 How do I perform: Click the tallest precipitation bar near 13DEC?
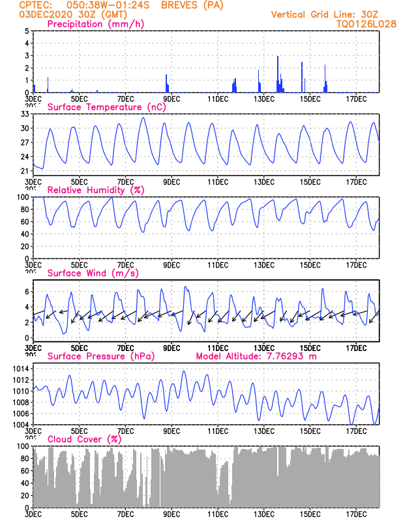tap(278, 74)
